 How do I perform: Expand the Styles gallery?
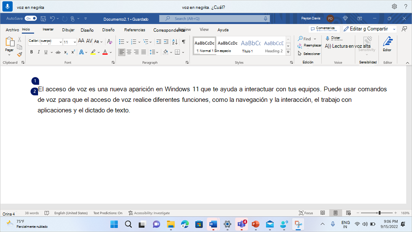288,52
